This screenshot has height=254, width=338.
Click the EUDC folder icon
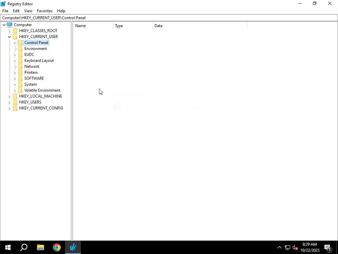click(20, 55)
